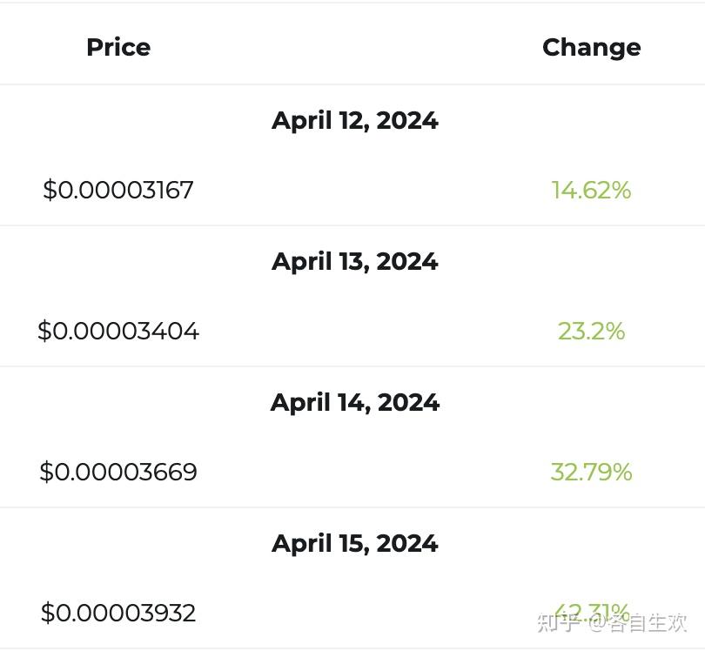This screenshot has width=705, height=651.
Task: Select the April 13, 2024 date row
Action: pyautogui.click(x=354, y=261)
